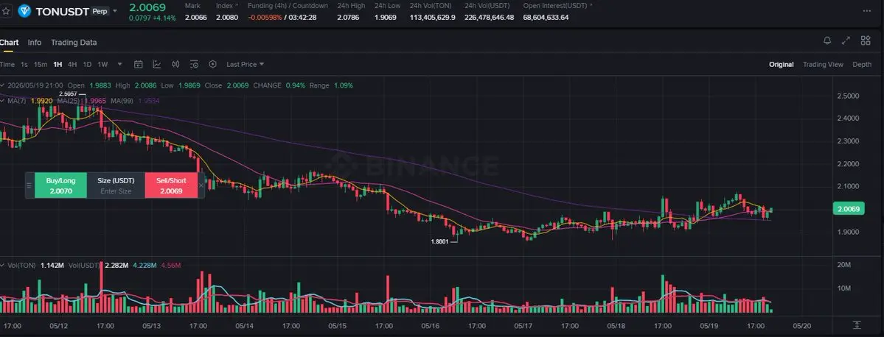Open the three-dots more menu at top right
This screenshot has height=337, width=884.
867,11
